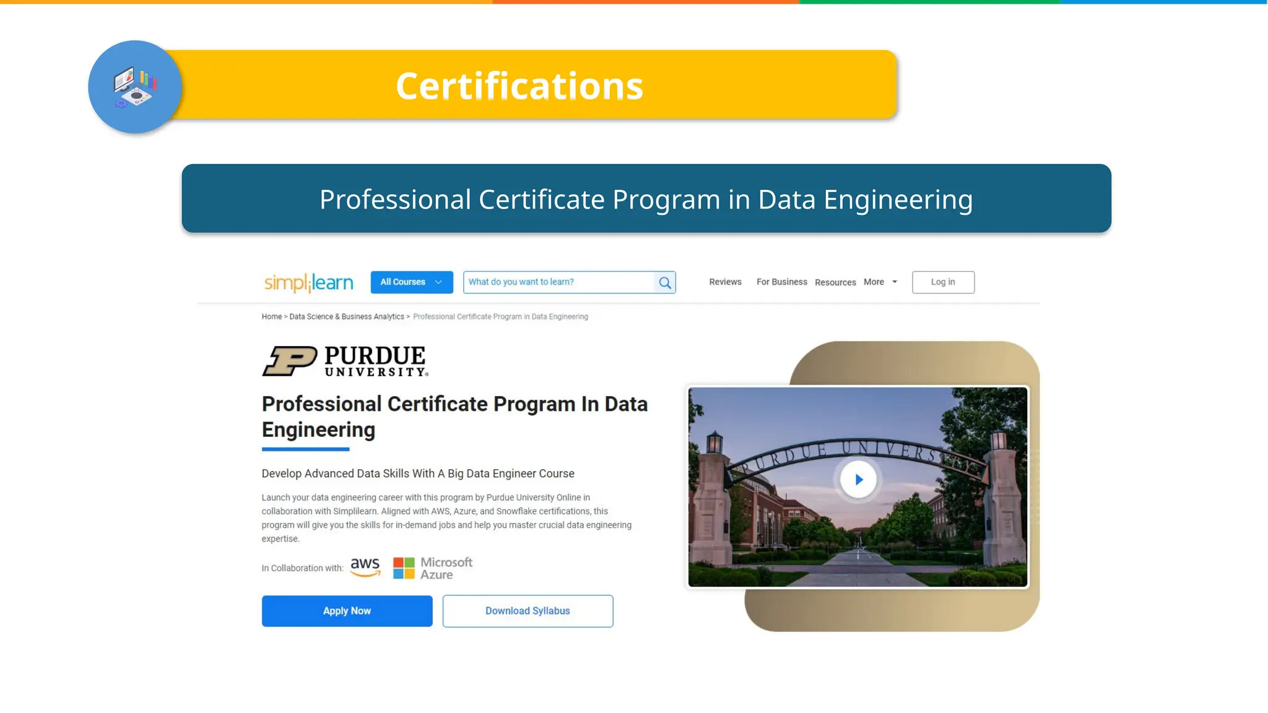Click the Certifications banner title
Screen dimensions: 1268x713
point(519,85)
